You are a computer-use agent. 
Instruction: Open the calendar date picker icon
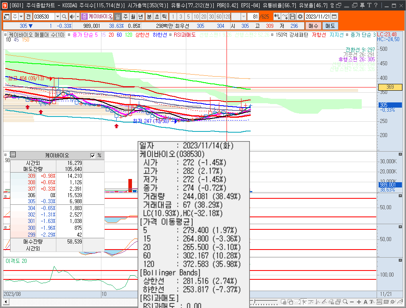[334, 17]
